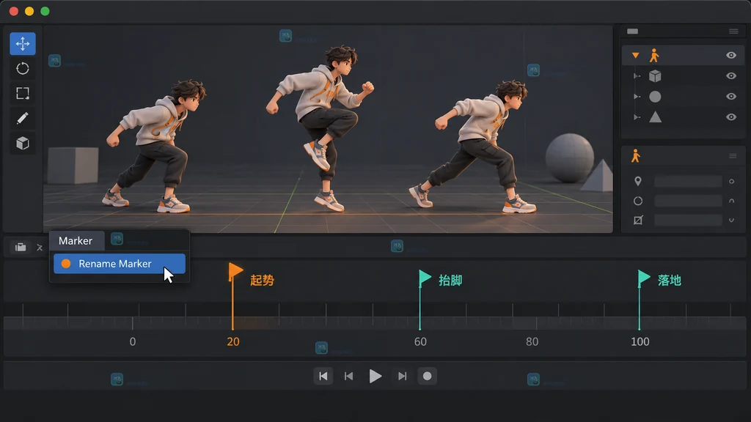The width and height of the screenshot is (751, 422).
Task: Click the outliner panel header icon
Action: (632, 31)
